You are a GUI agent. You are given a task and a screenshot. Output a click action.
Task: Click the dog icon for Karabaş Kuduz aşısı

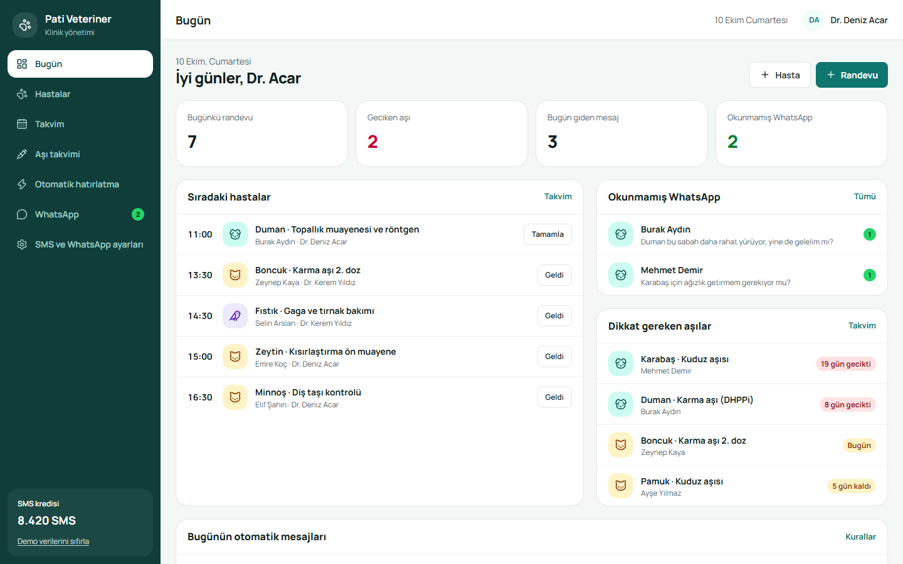[621, 363]
